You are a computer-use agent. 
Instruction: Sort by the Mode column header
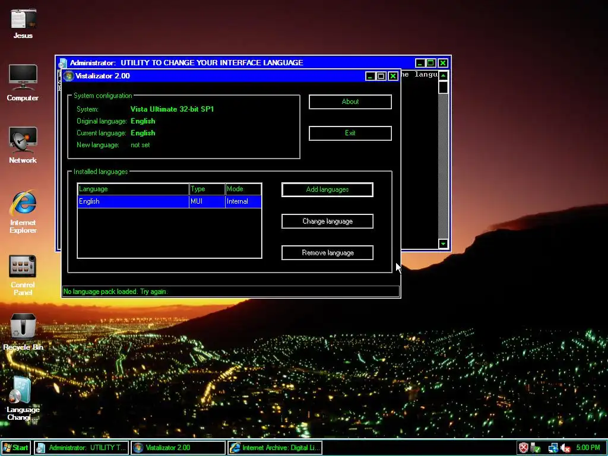pos(243,189)
